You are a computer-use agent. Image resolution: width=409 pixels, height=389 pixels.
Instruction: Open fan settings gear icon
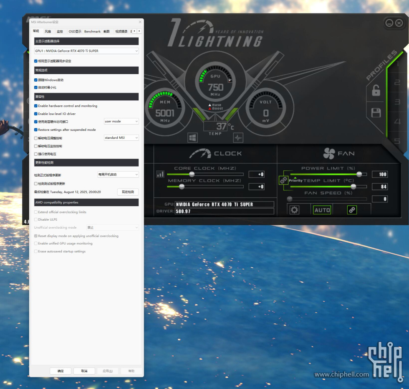tap(294, 210)
